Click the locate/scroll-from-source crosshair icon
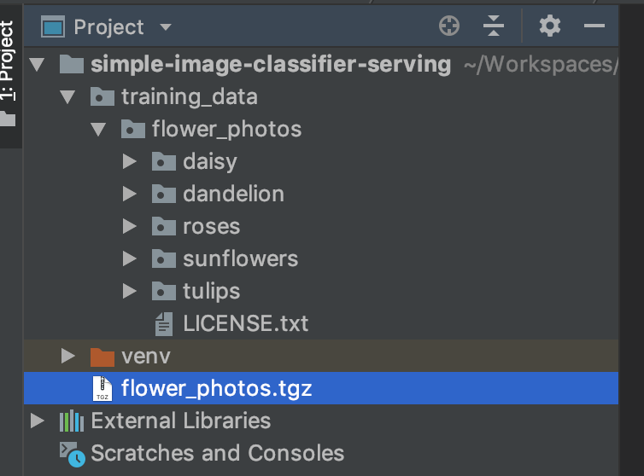644x476 pixels. click(x=449, y=26)
